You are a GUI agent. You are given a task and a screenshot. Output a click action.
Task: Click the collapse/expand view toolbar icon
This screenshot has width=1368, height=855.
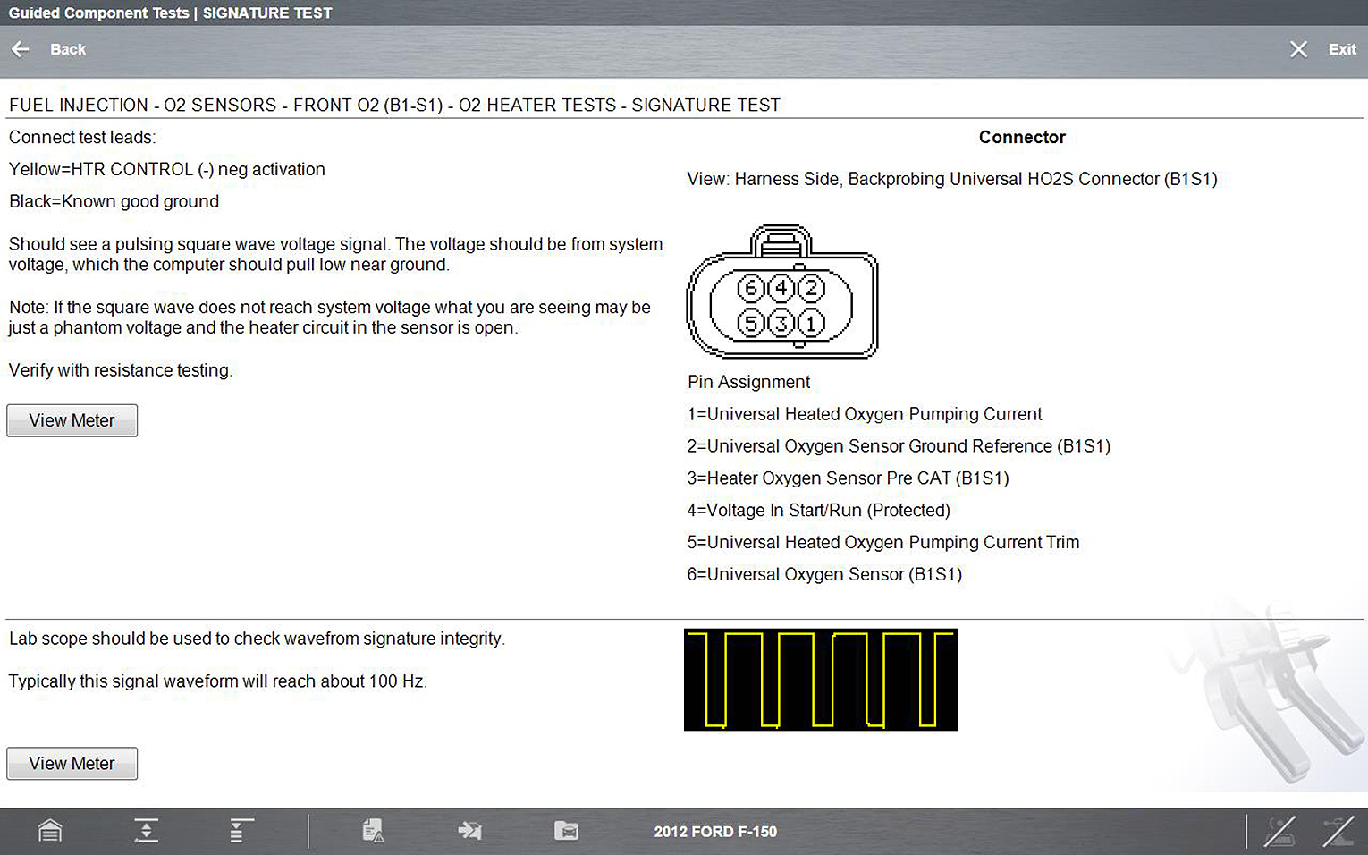(x=146, y=831)
